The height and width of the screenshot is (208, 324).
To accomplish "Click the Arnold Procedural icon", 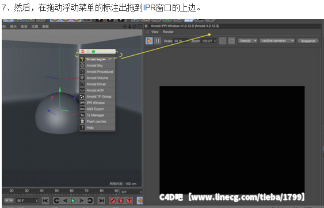I will pos(82,72).
